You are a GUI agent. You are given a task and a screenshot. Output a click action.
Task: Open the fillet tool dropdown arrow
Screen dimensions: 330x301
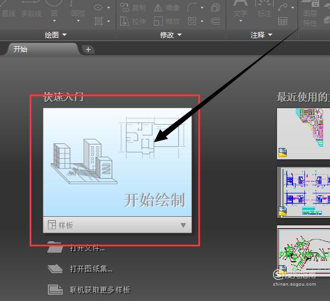click(x=202, y=7)
